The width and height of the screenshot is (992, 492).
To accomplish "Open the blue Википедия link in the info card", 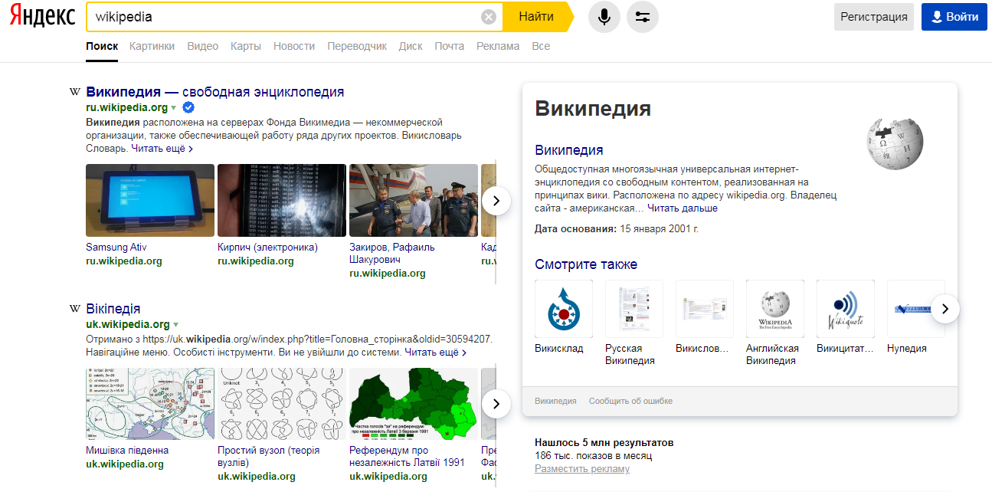I will click(569, 150).
